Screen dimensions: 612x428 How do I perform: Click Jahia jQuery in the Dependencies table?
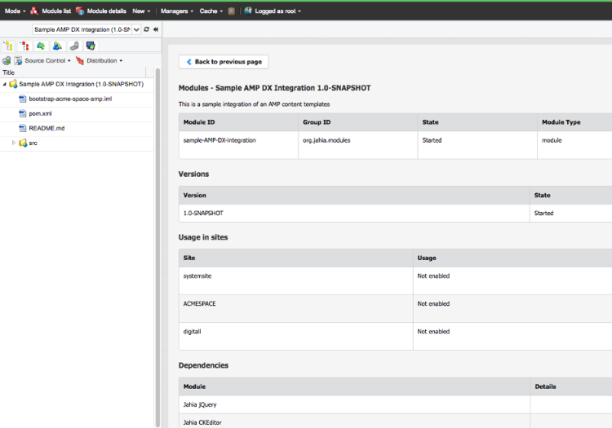(200, 404)
